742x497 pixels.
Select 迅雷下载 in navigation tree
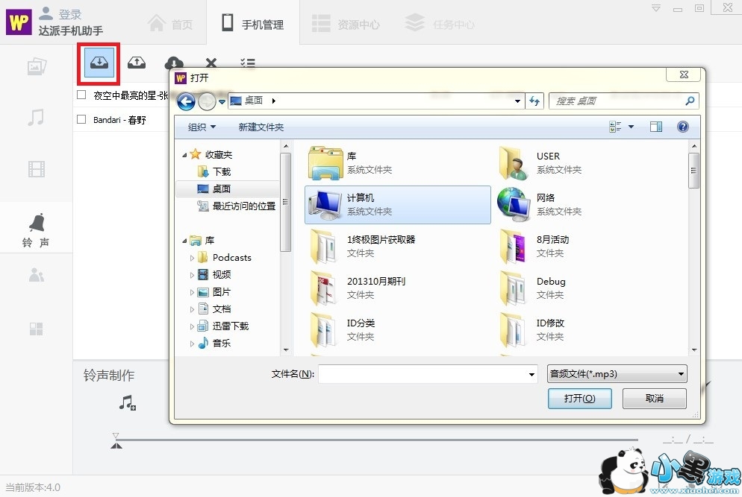click(x=223, y=326)
